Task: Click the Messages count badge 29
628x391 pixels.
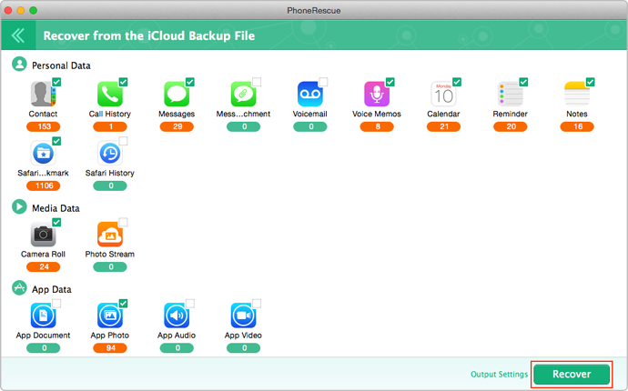Action: 177,126
